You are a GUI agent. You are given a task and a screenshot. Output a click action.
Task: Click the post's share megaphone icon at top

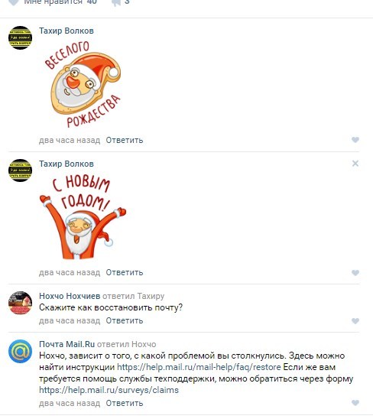pyautogui.click(x=116, y=2)
